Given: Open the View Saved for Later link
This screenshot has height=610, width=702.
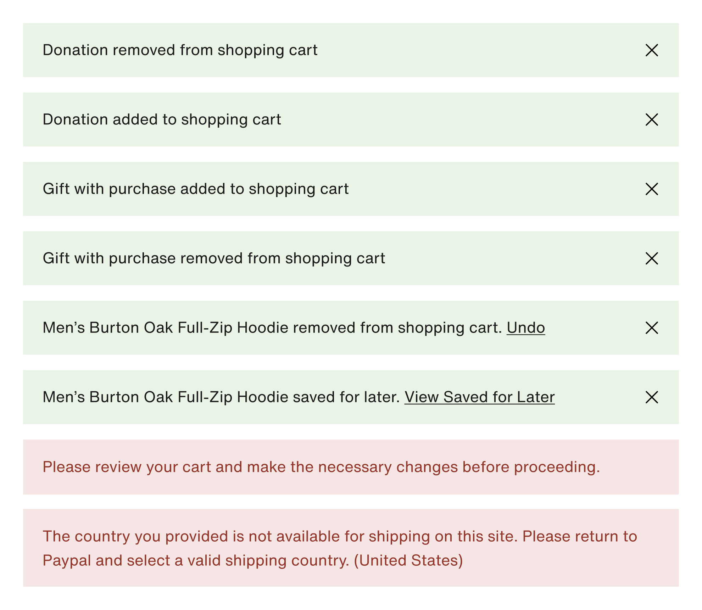Looking at the screenshot, I should pos(479,397).
